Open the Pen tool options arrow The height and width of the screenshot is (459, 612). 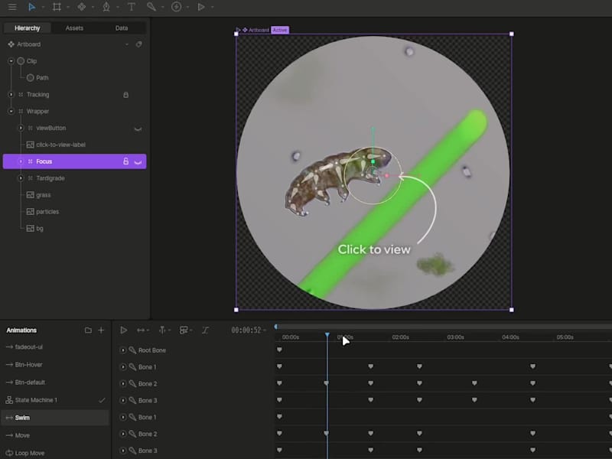click(x=118, y=7)
